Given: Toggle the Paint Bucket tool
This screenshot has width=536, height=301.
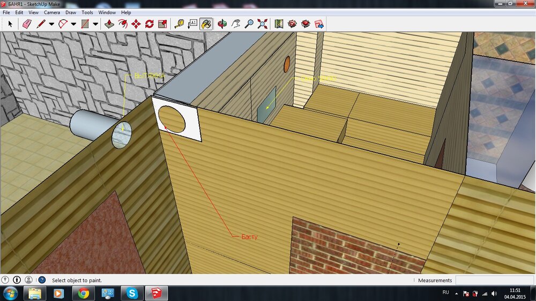Looking at the screenshot, I should point(206,24).
